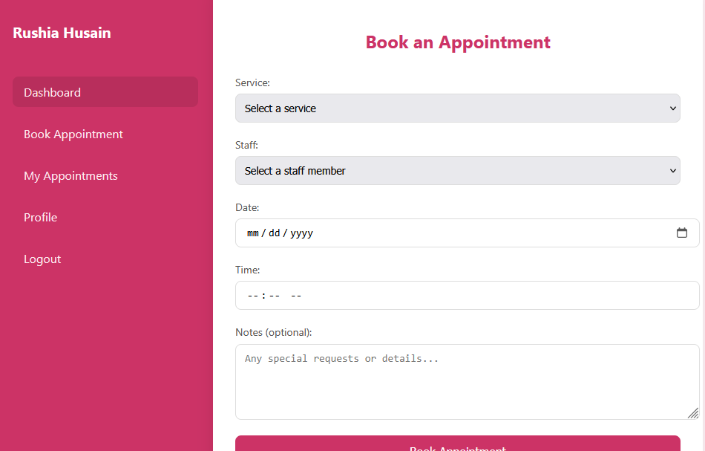Open the 'Select a service' dropdown
Image resolution: width=705 pixels, height=451 pixels.
(458, 108)
